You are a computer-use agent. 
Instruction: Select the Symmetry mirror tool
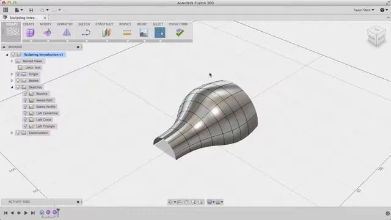(x=67, y=32)
